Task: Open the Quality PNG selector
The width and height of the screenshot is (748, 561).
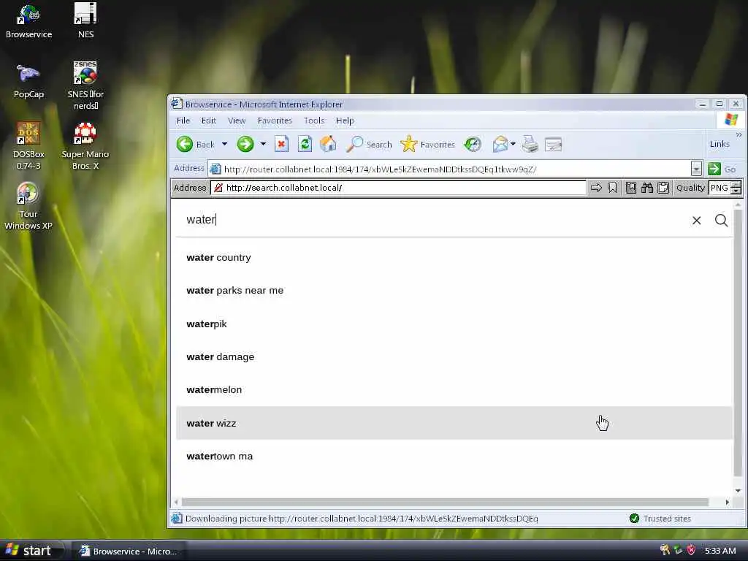Action: [725, 188]
